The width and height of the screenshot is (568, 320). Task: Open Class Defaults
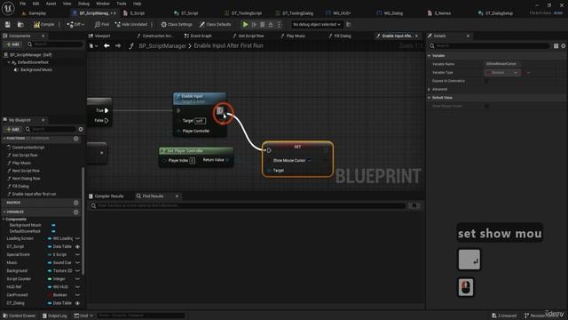(x=215, y=24)
